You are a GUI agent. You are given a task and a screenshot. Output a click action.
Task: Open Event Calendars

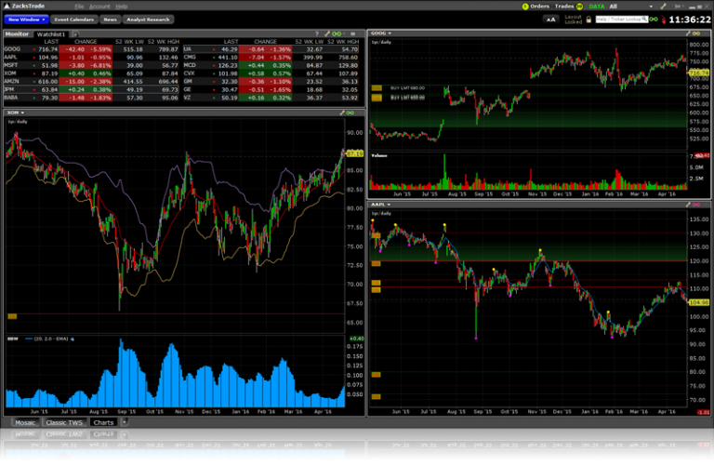73,20
